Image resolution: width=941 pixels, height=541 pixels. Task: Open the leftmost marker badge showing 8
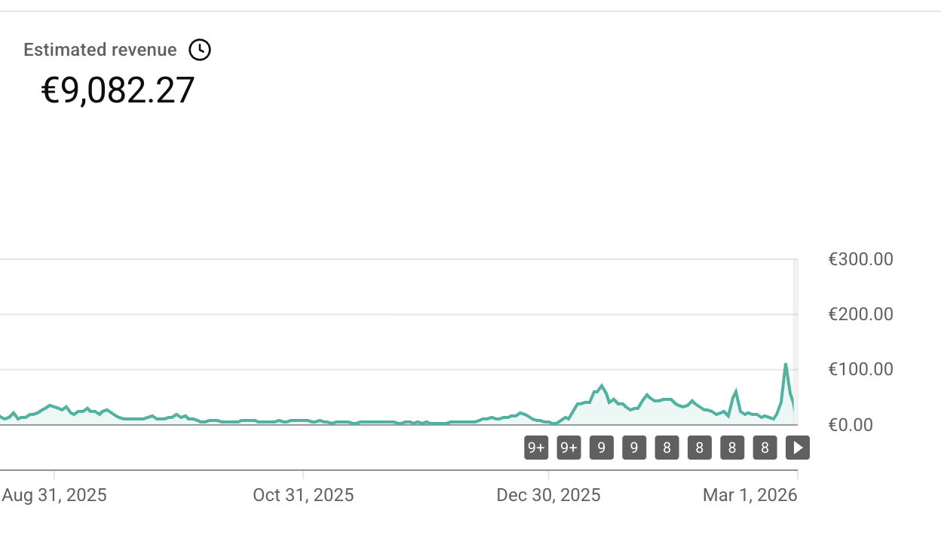(667, 448)
